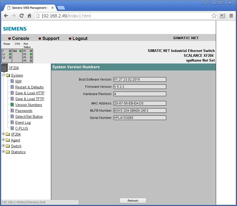Open the Chrome menu hamburger icon
This screenshot has width=237, height=206.
[231, 16]
